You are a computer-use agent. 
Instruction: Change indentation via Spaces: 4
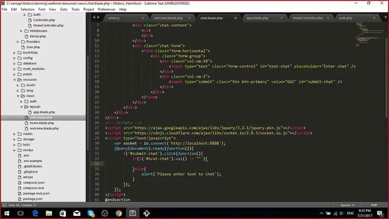(347, 205)
